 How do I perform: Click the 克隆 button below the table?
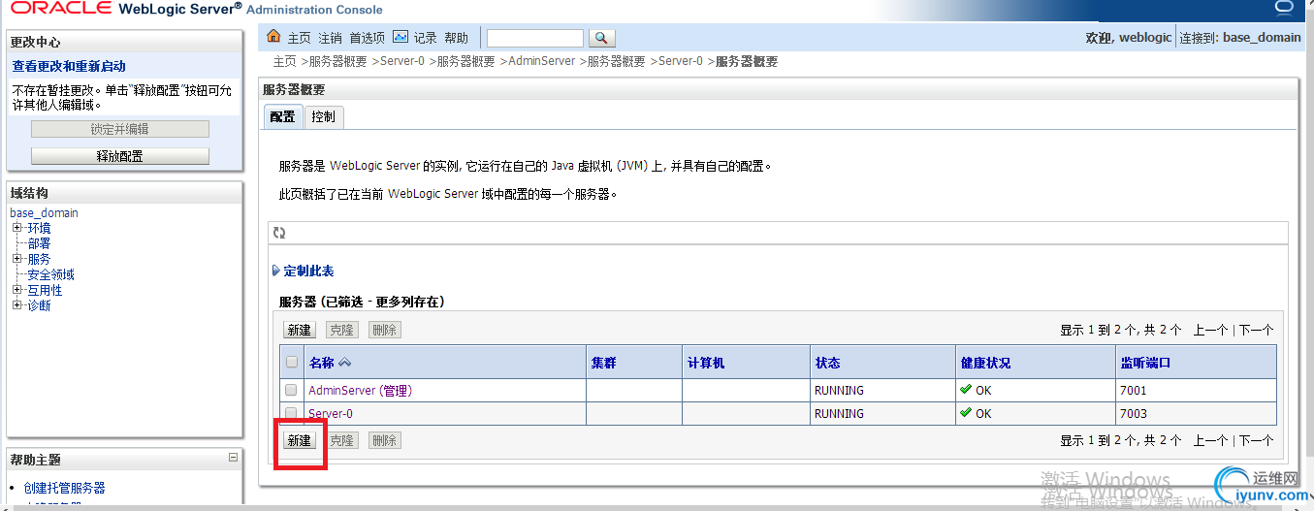coord(341,440)
